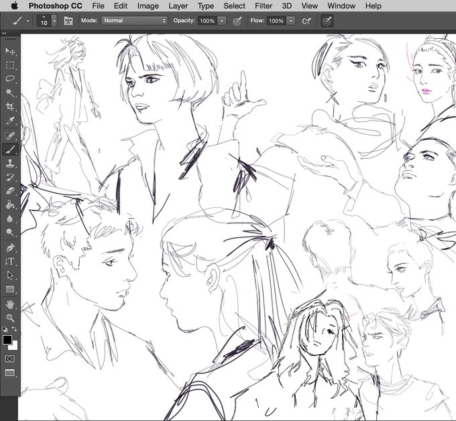
Task: Select the History Brush tool
Action: coord(10,177)
